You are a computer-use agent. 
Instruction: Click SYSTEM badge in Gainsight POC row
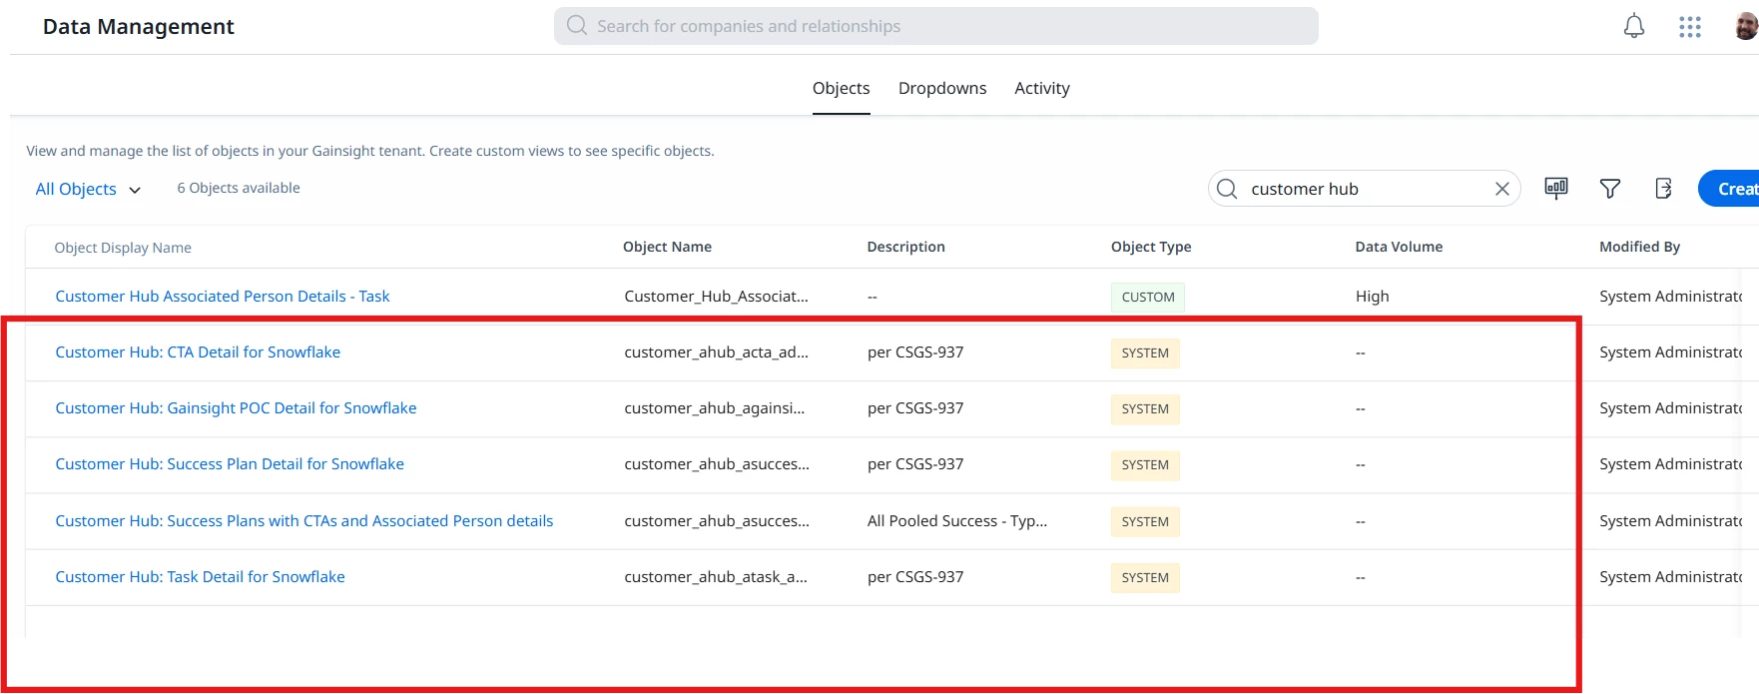pos(1145,409)
